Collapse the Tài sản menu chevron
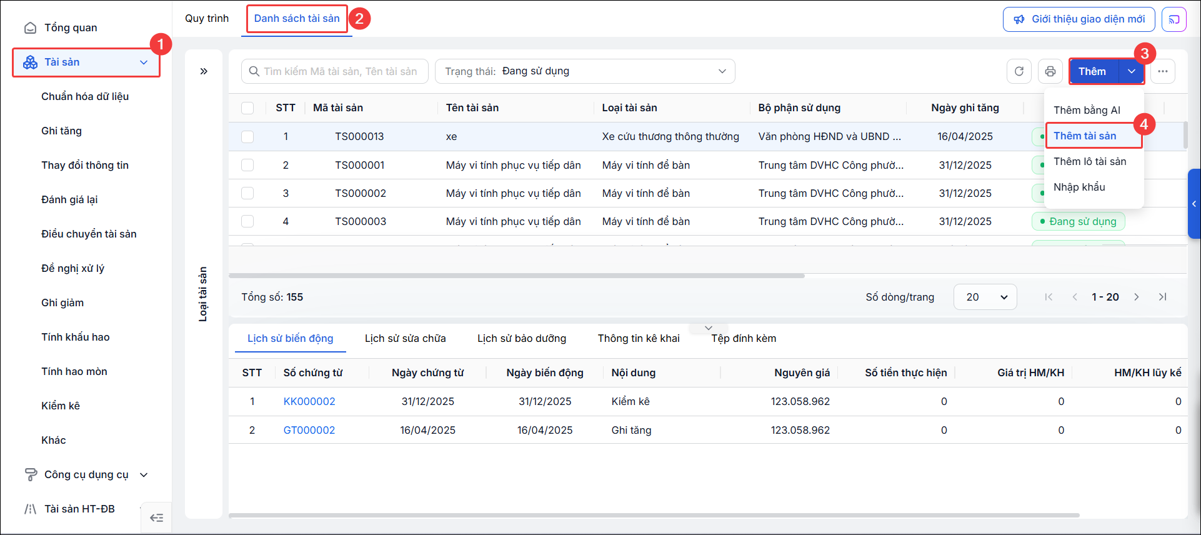 tap(144, 62)
